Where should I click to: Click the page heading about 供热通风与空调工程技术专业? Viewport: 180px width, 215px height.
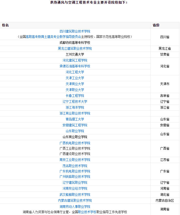(x=89, y=3)
